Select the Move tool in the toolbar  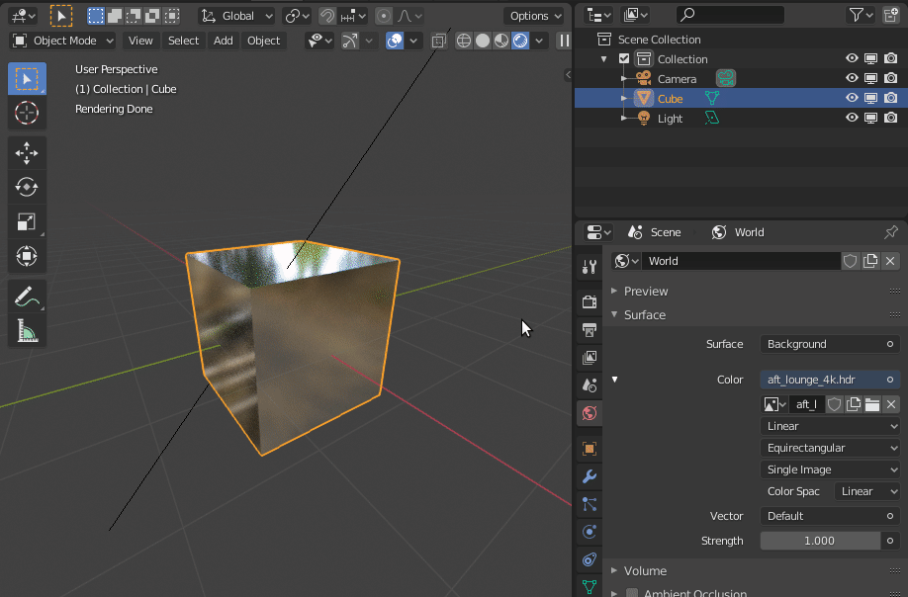tap(27, 153)
